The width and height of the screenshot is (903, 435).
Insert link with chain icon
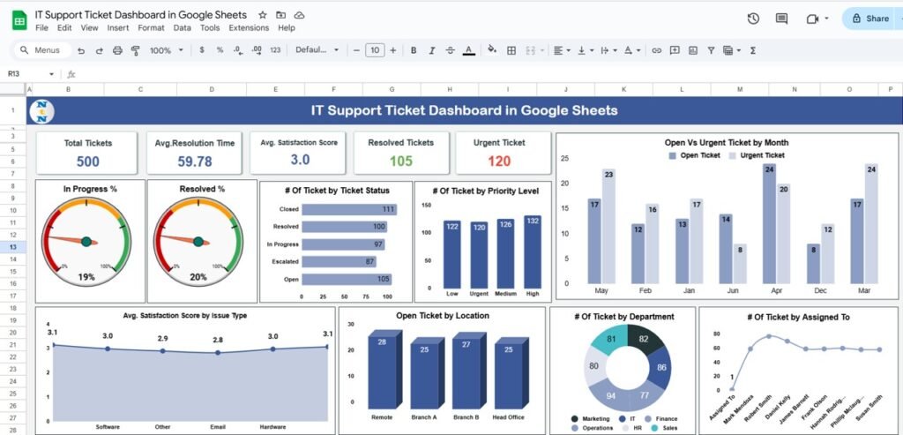656,50
